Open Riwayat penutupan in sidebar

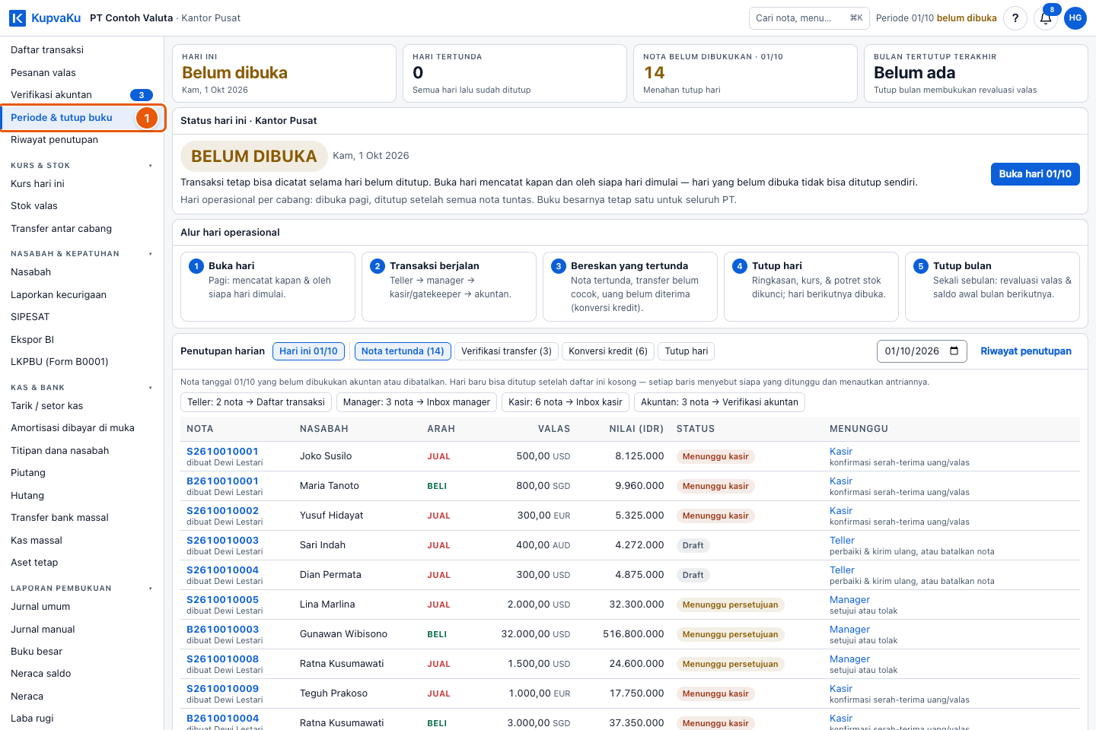[82, 140]
